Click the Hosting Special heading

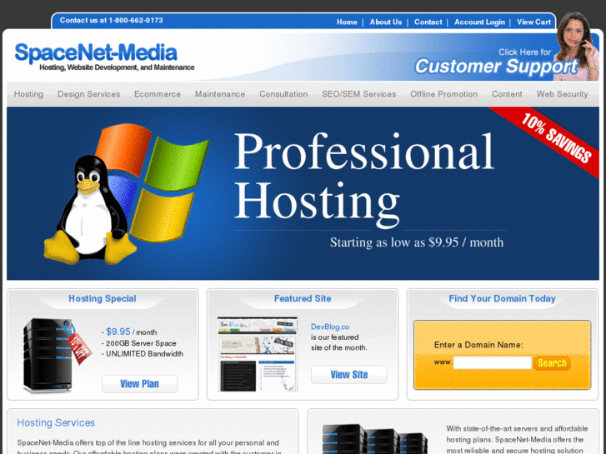click(x=103, y=298)
